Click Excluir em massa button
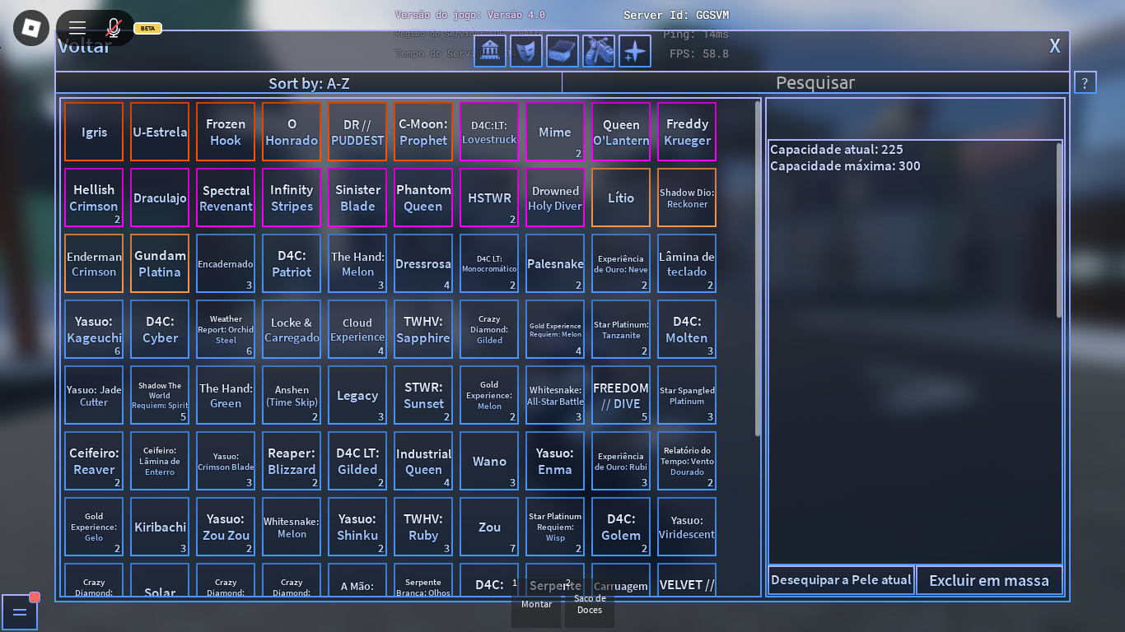 989,580
